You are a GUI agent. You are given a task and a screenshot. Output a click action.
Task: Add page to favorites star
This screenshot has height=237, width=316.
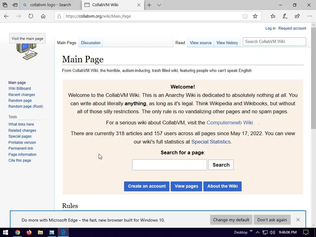[255, 16]
